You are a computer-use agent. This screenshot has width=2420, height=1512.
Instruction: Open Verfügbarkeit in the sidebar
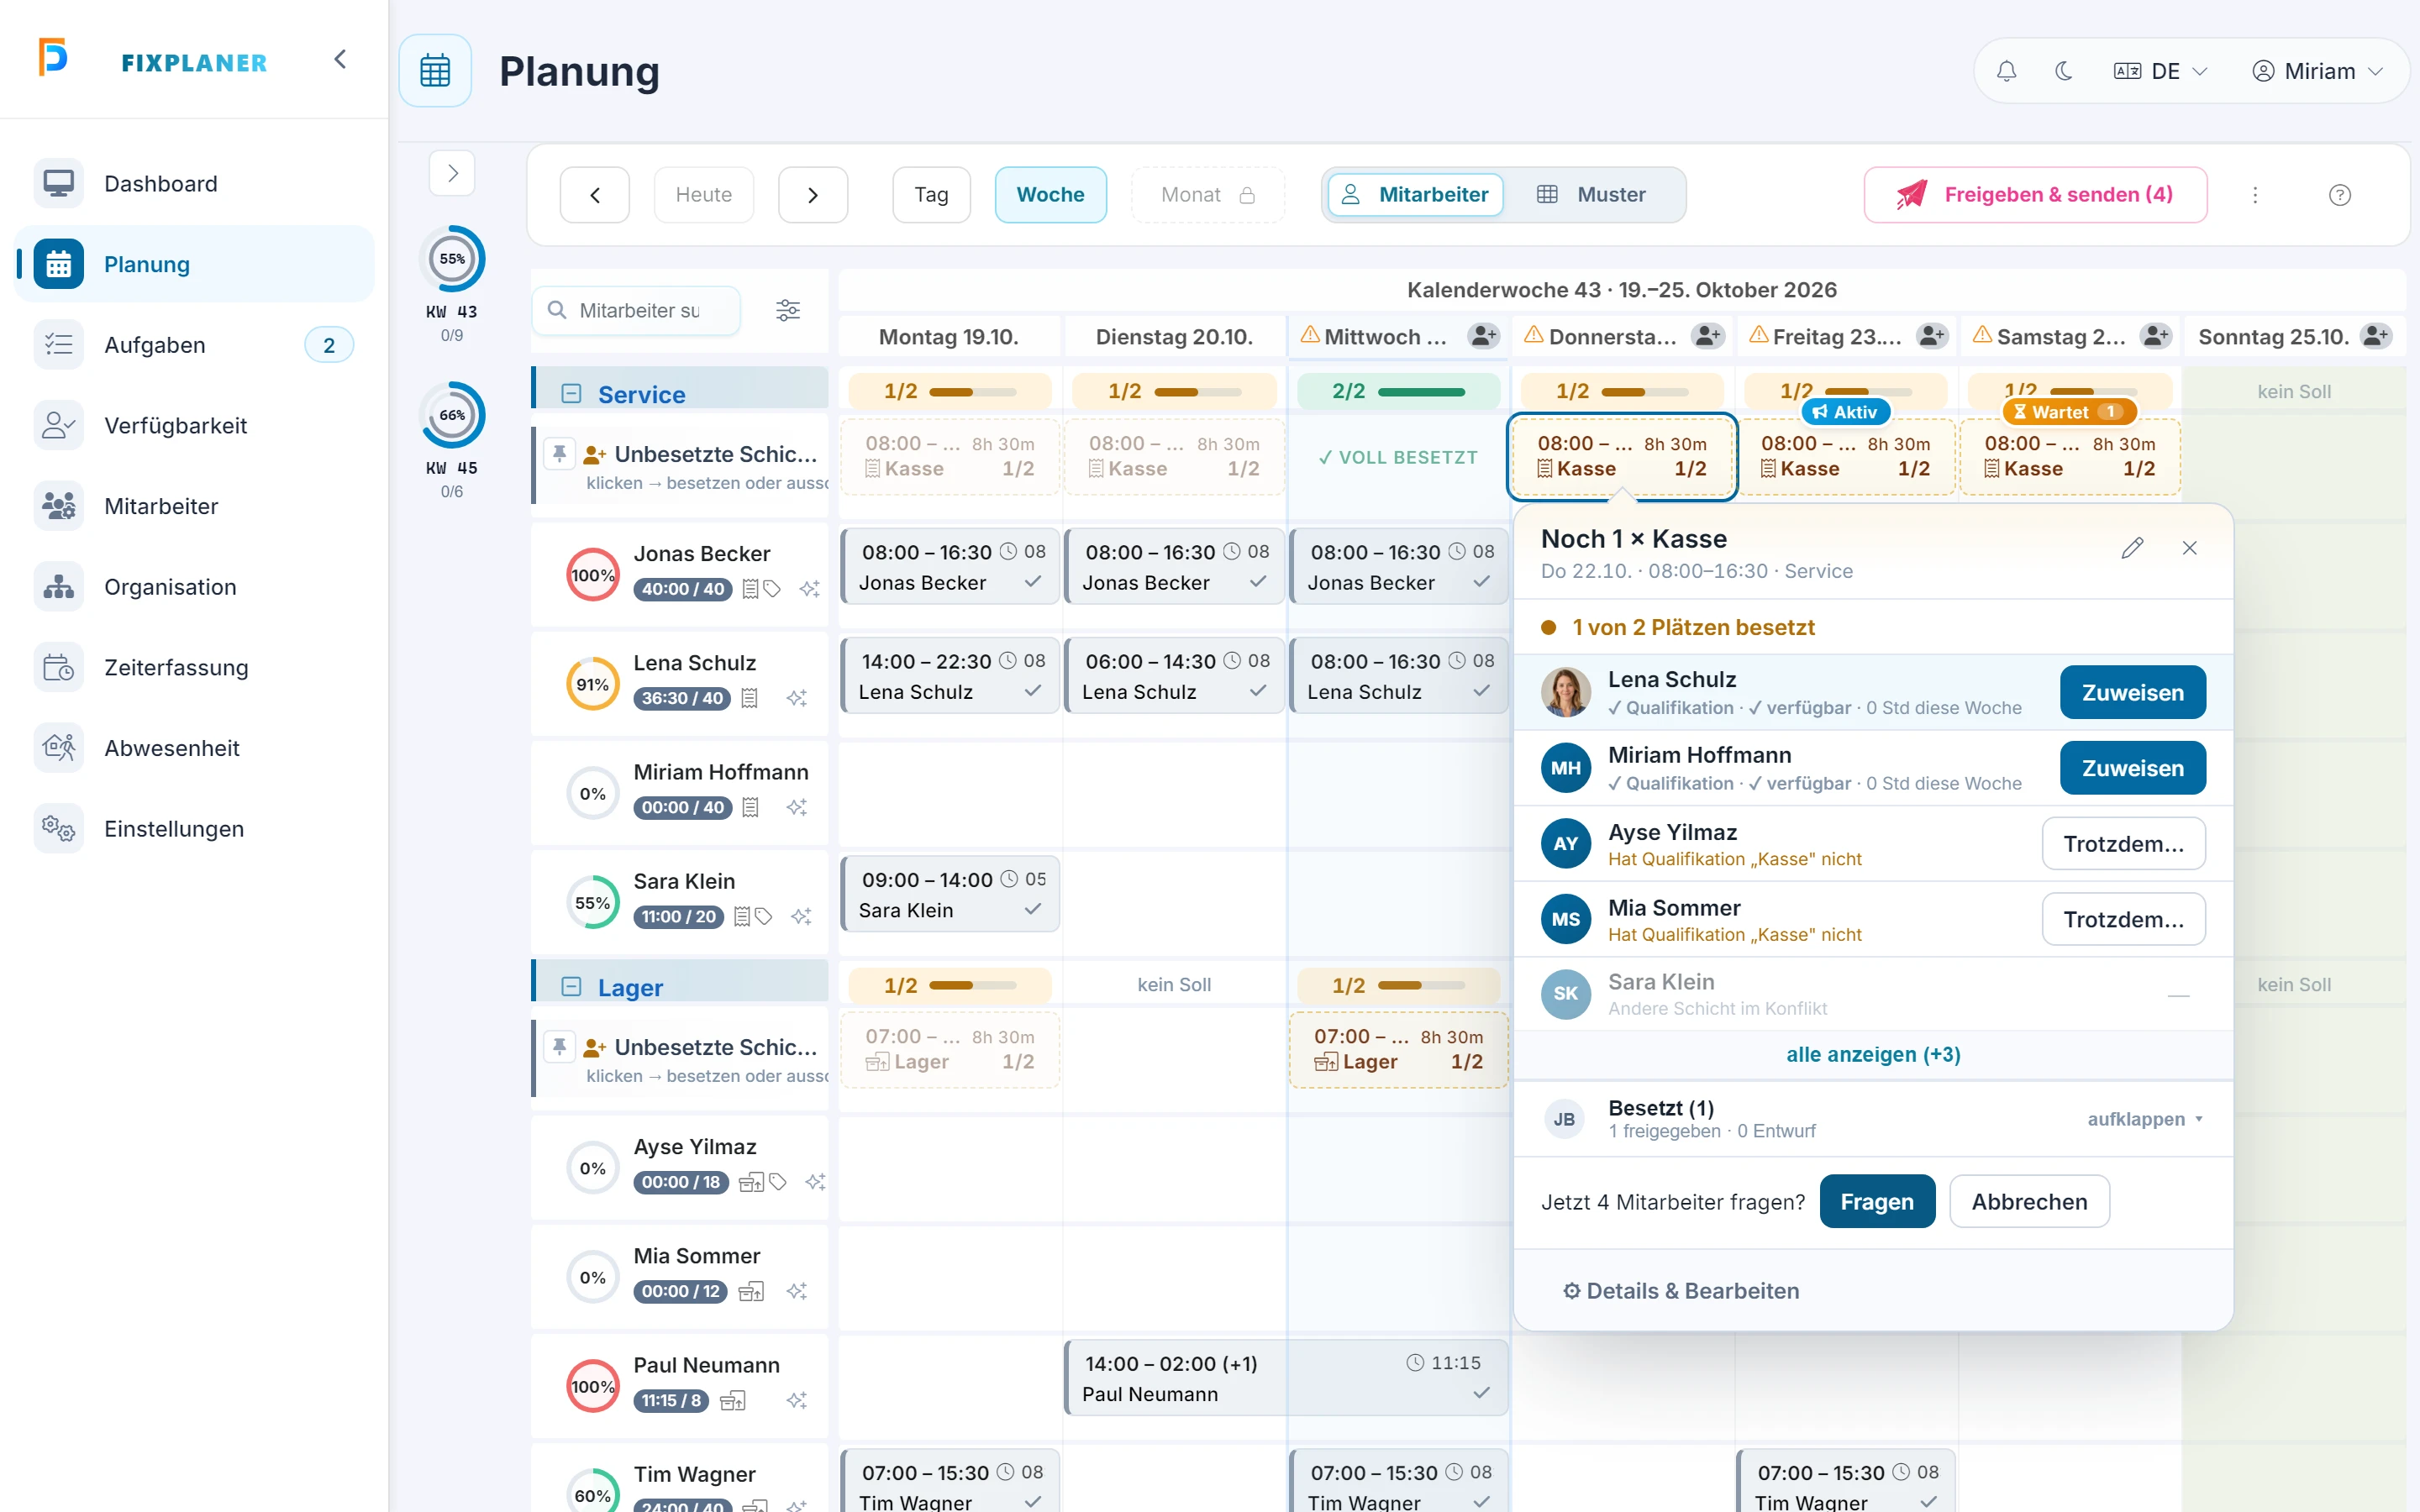[x=195, y=426]
